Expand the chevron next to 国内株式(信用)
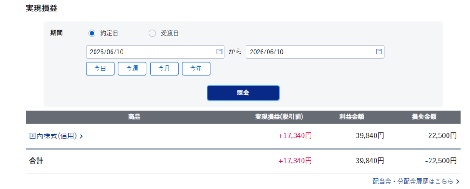The image size is (470, 189). [x=81, y=136]
